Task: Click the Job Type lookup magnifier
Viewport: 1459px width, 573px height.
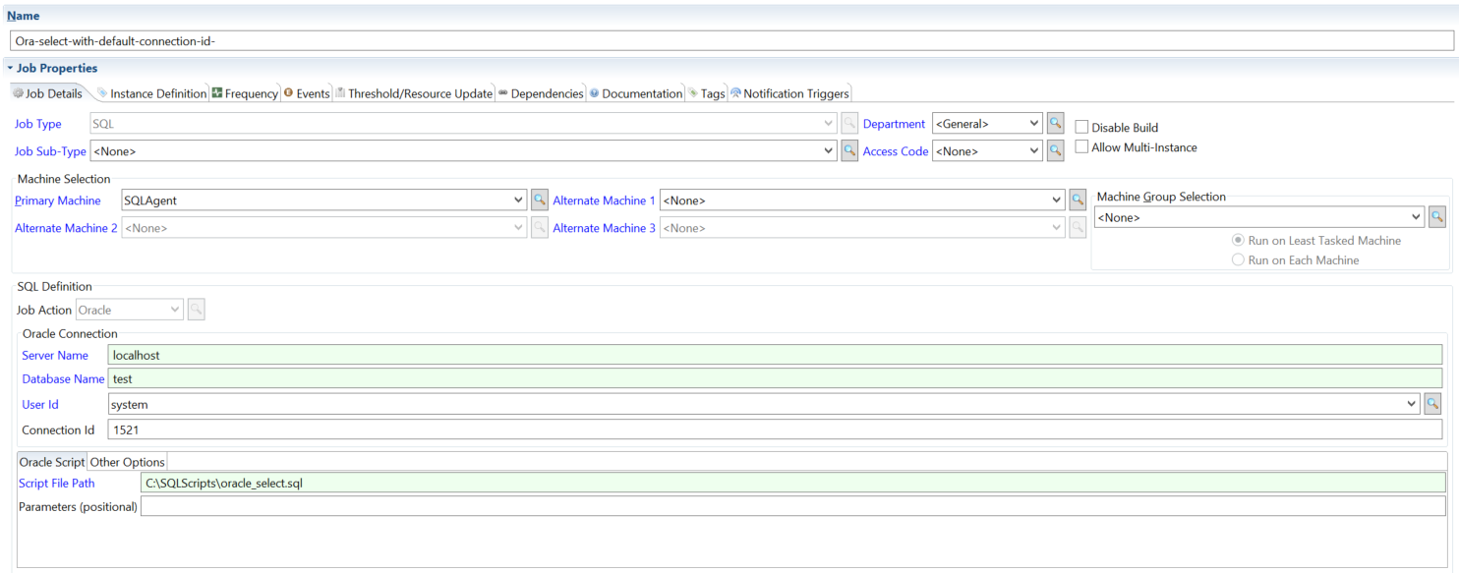Action: tap(849, 124)
